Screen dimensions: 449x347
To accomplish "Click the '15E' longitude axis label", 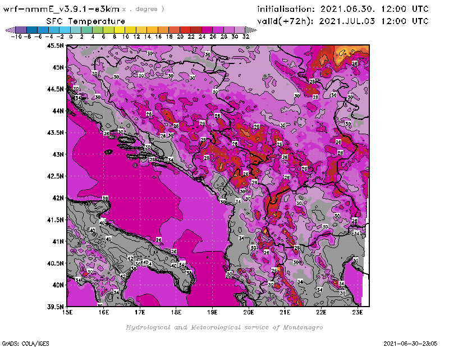I will coord(67,312).
